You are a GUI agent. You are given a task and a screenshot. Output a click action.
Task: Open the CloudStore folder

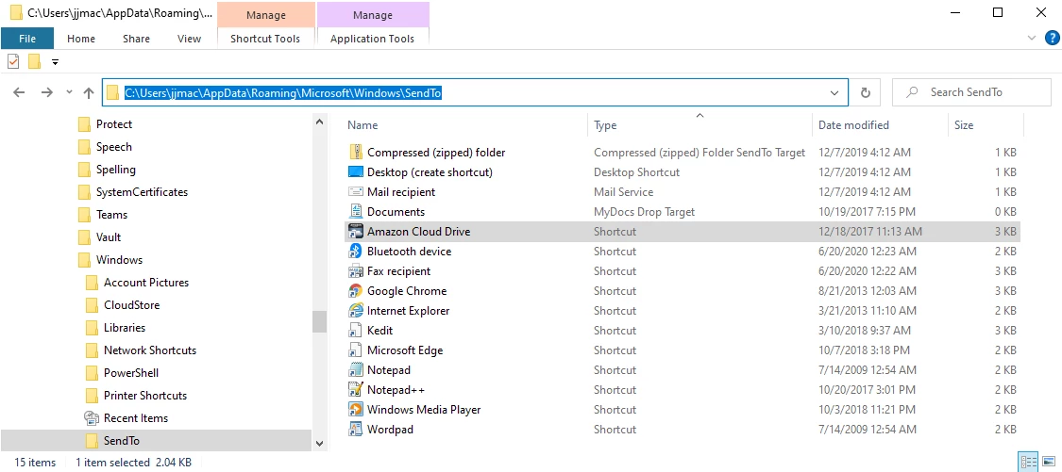131,305
